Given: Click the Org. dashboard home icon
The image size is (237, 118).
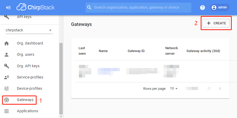Looking at the screenshot, I should coord(7,43).
